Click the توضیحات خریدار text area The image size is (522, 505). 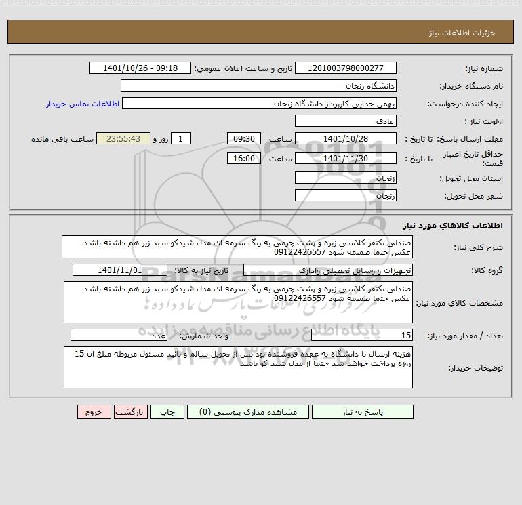point(238,367)
